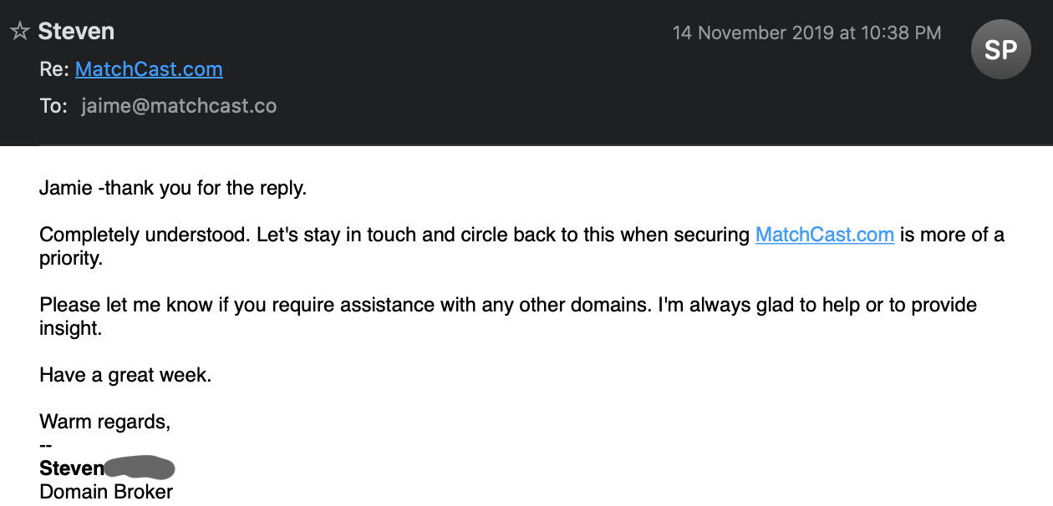Click sender name Steven in the header
The image size is (1053, 506).
(x=76, y=32)
